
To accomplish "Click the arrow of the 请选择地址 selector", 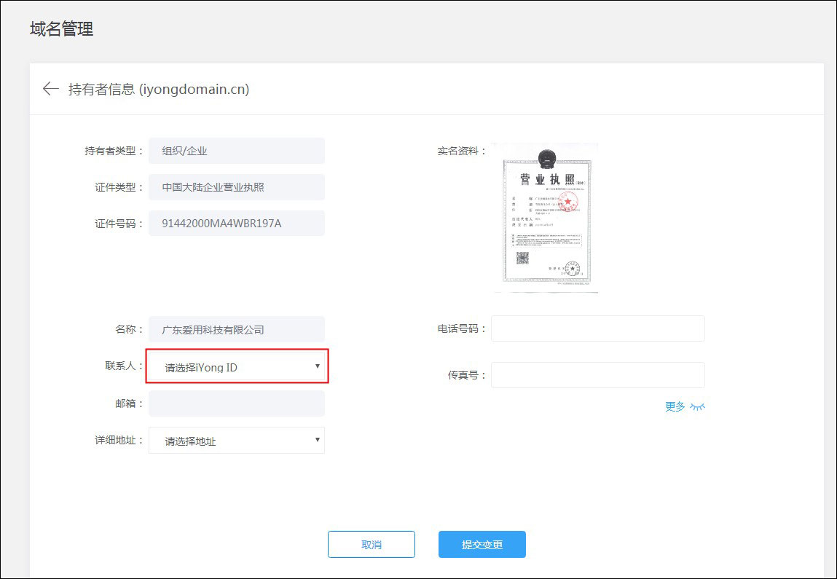I will coord(317,439).
